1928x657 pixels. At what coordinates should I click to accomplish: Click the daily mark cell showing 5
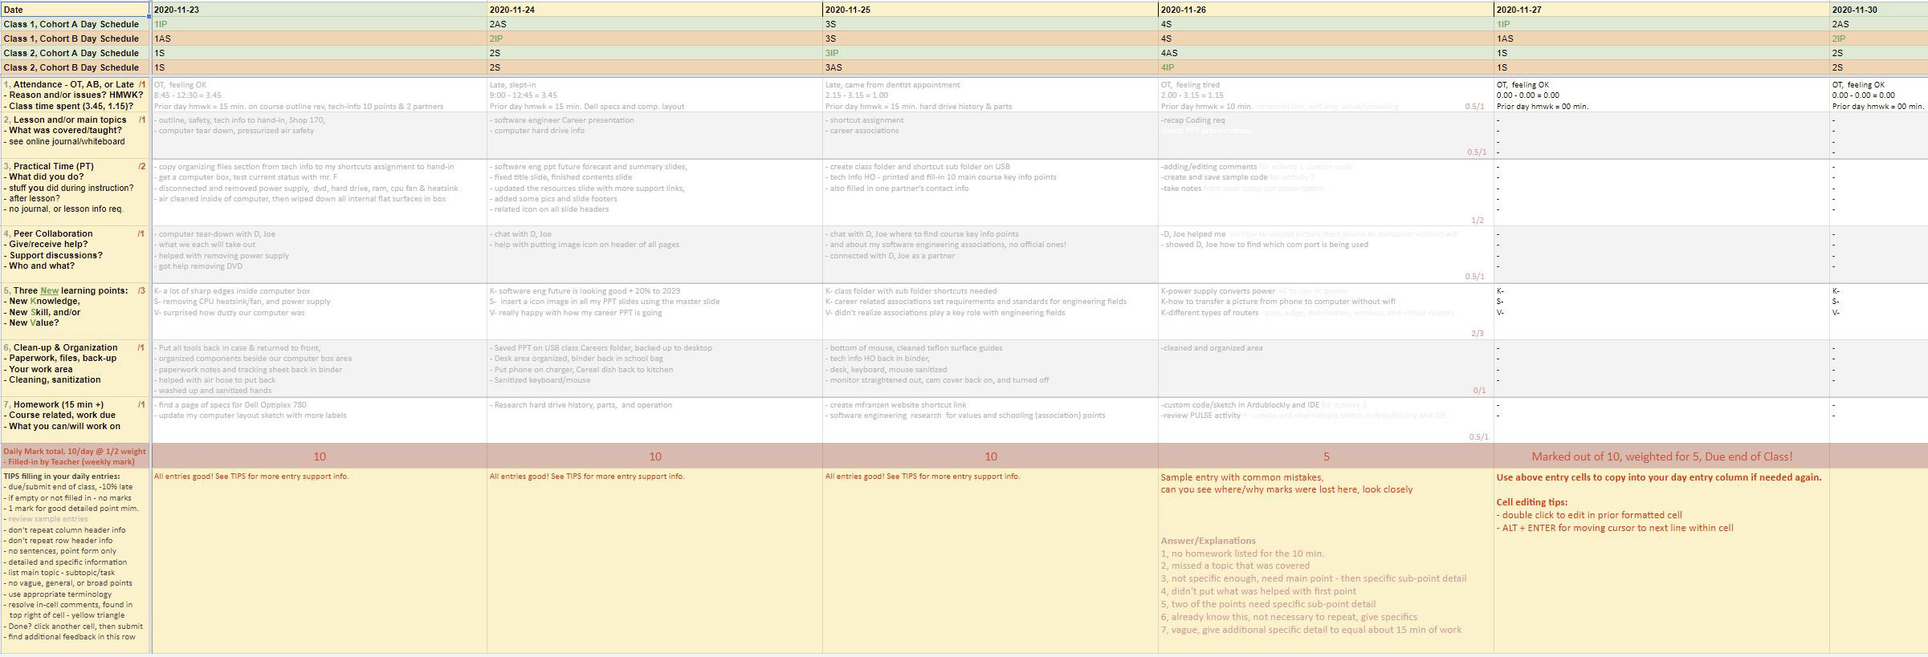click(1325, 456)
